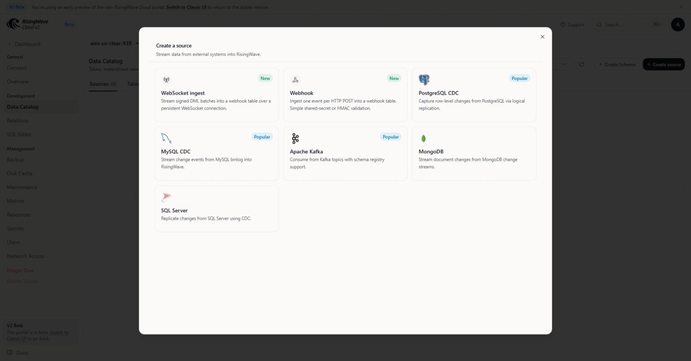Image resolution: width=691 pixels, height=361 pixels.
Task: Open the user avatar menu
Action: [677, 25]
